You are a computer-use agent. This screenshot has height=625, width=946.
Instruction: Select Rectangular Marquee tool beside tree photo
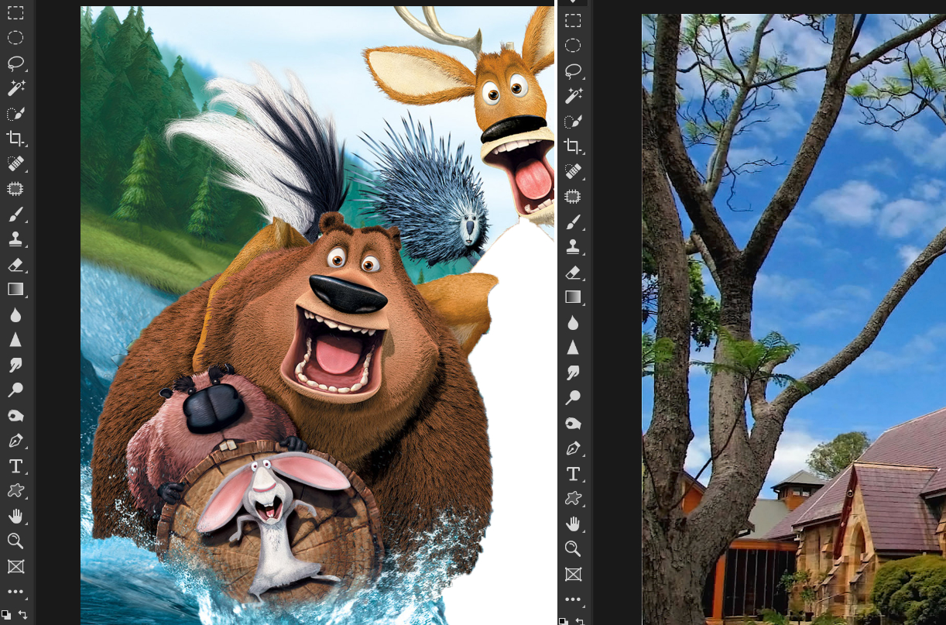coord(573,20)
